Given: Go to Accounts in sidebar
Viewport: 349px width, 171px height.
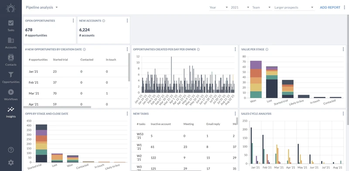Looking at the screenshot, I should coord(10,40).
